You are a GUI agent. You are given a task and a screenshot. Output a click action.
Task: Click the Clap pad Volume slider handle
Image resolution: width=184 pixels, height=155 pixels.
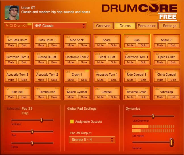tap(41, 120)
